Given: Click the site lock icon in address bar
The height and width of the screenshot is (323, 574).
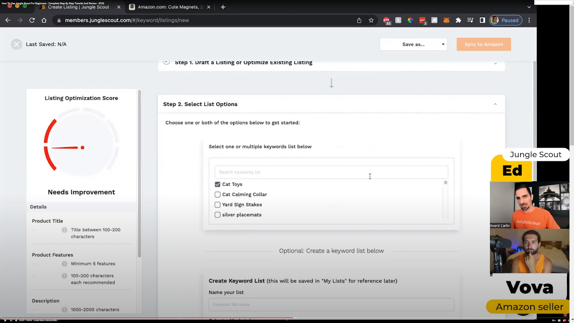Looking at the screenshot, I should tap(59, 20).
